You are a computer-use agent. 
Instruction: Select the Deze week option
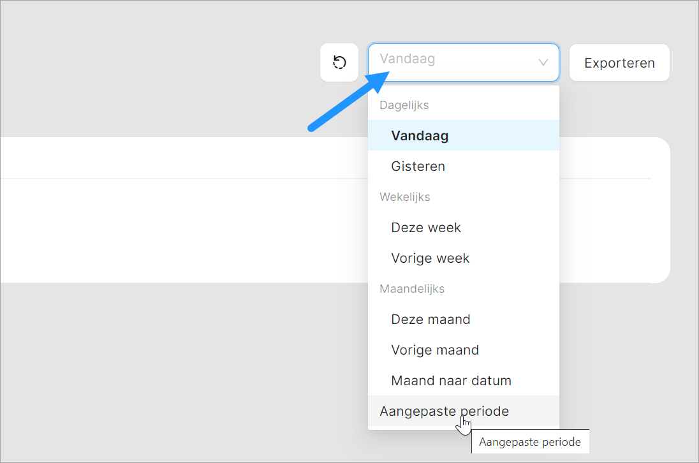point(426,228)
